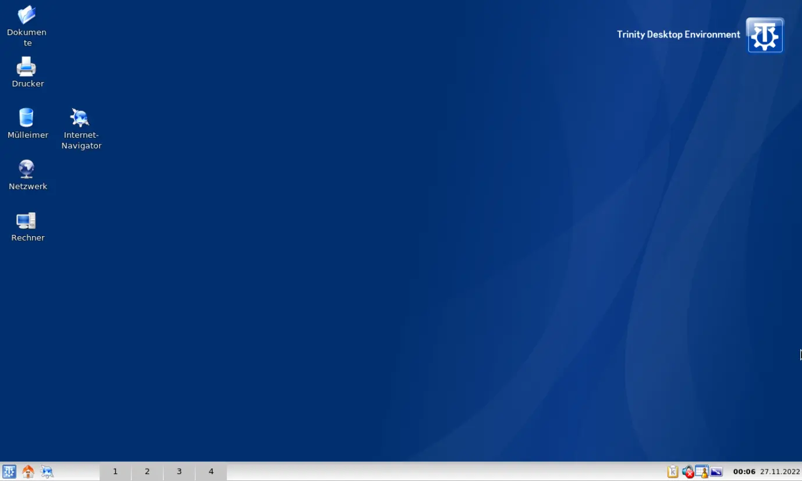Switch to virtual desktop 3
802x481 pixels.
tap(179, 472)
